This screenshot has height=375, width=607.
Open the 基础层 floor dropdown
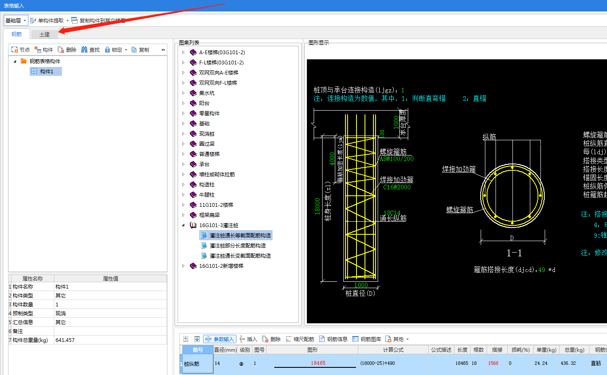click(x=16, y=20)
